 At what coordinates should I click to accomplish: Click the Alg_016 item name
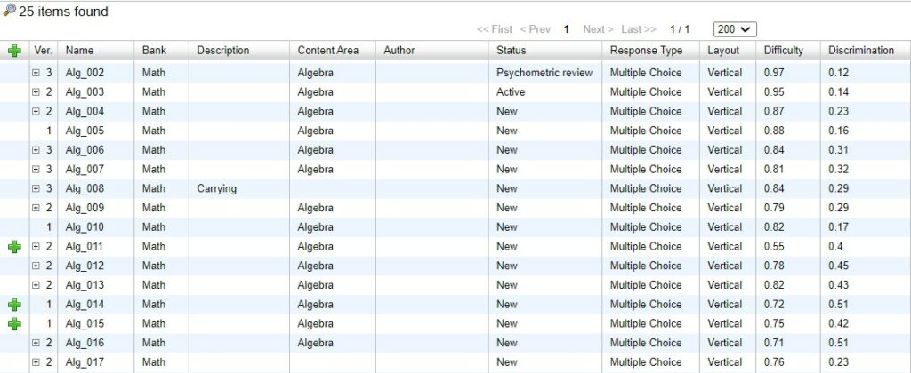point(85,343)
